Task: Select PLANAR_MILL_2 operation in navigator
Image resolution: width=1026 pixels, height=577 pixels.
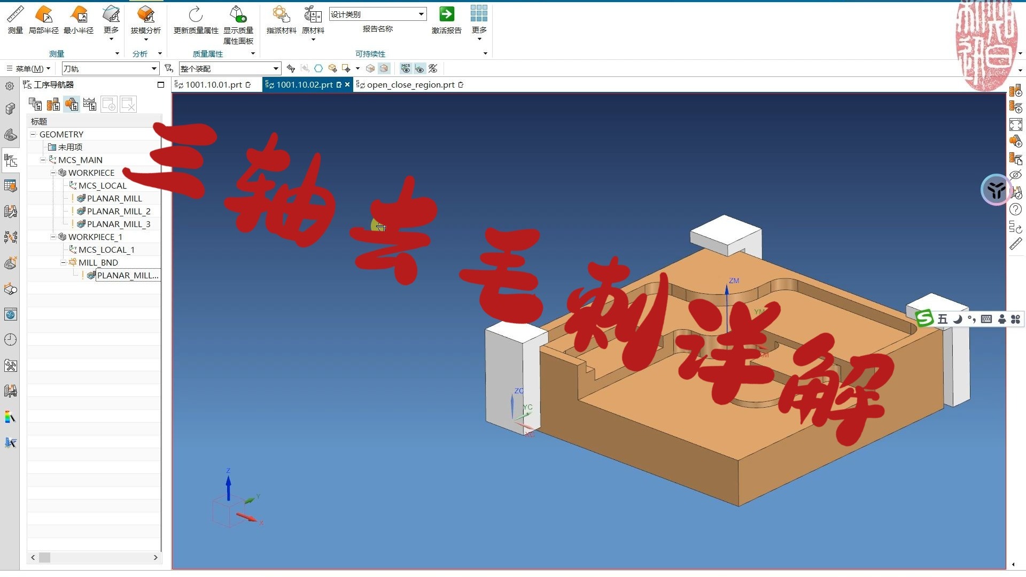Action: [x=119, y=211]
